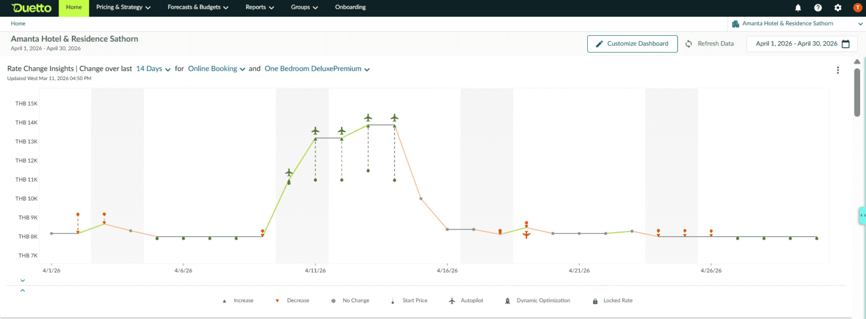The height and width of the screenshot is (319, 866).
Task: Open the Amanta Hotel property selector
Action: (x=796, y=24)
